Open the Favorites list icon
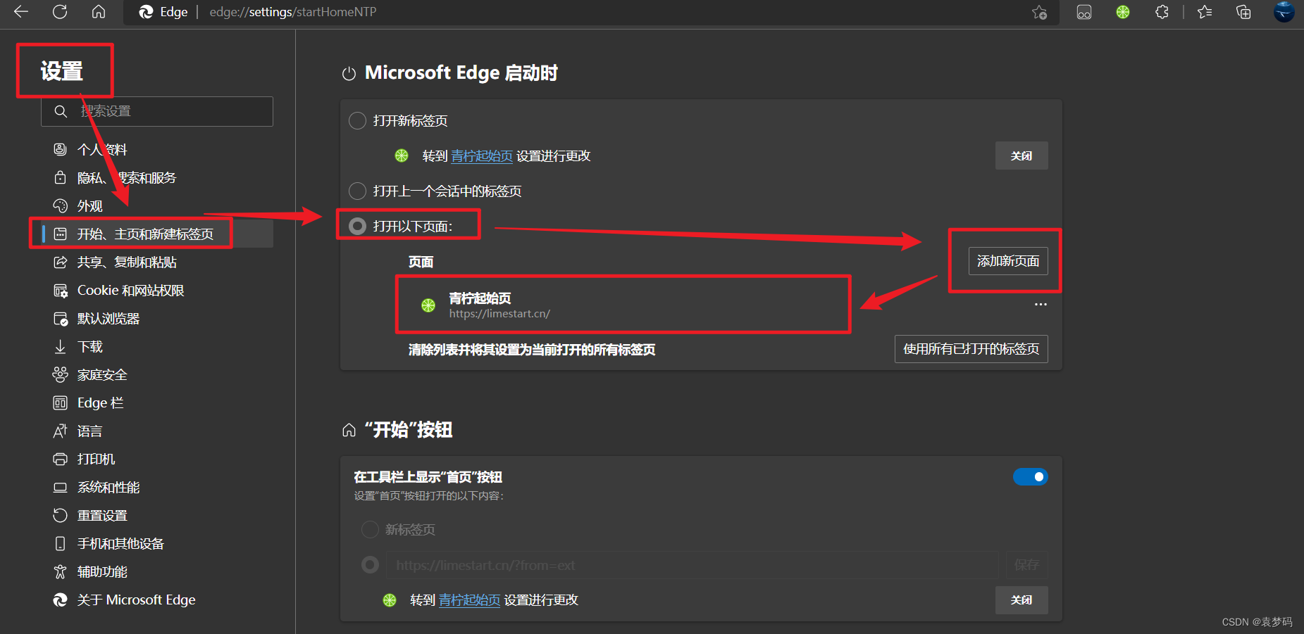 (x=1205, y=12)
